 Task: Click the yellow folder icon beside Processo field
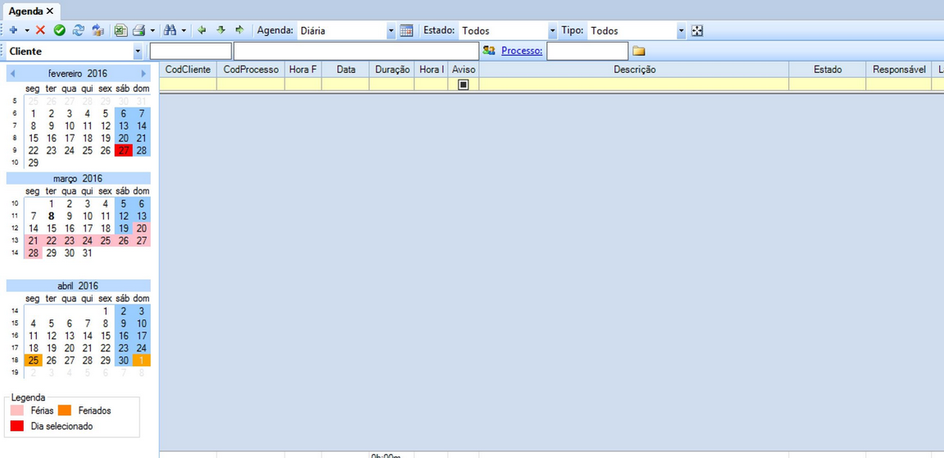(639, 51)
